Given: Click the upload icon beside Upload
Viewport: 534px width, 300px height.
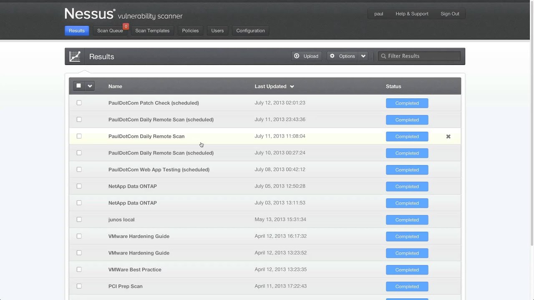Looking at the screenshot, I should (297, 56).
